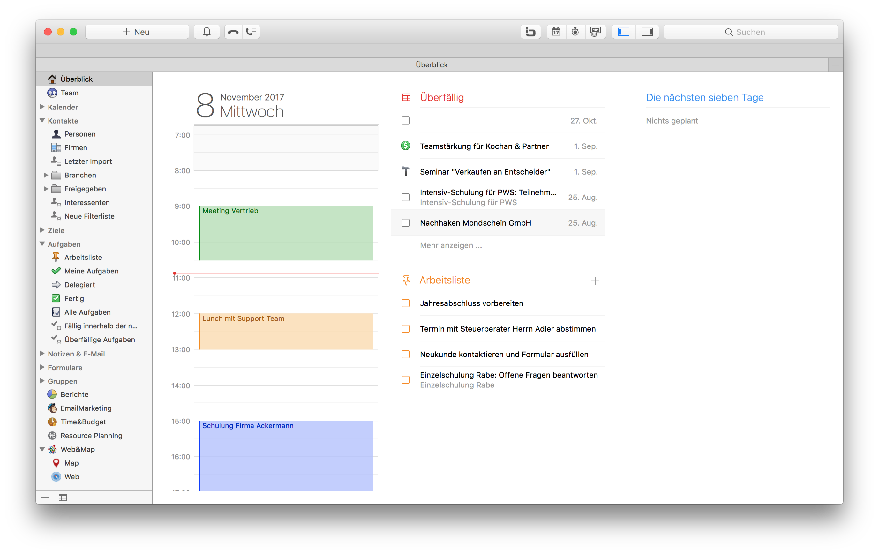Toggle the right sidebar panel icon
This screenshot has width=879, height=554.
(647, 32)
